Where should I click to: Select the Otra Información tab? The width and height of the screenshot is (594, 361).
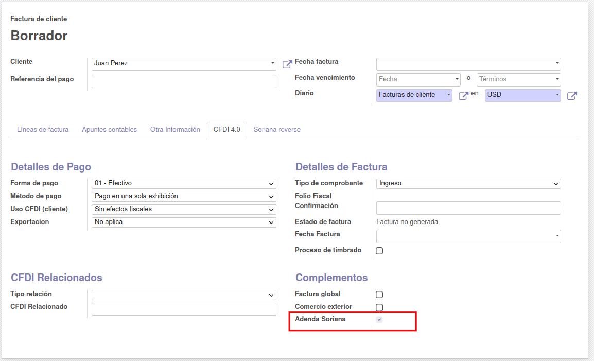[x=175, y=130]
